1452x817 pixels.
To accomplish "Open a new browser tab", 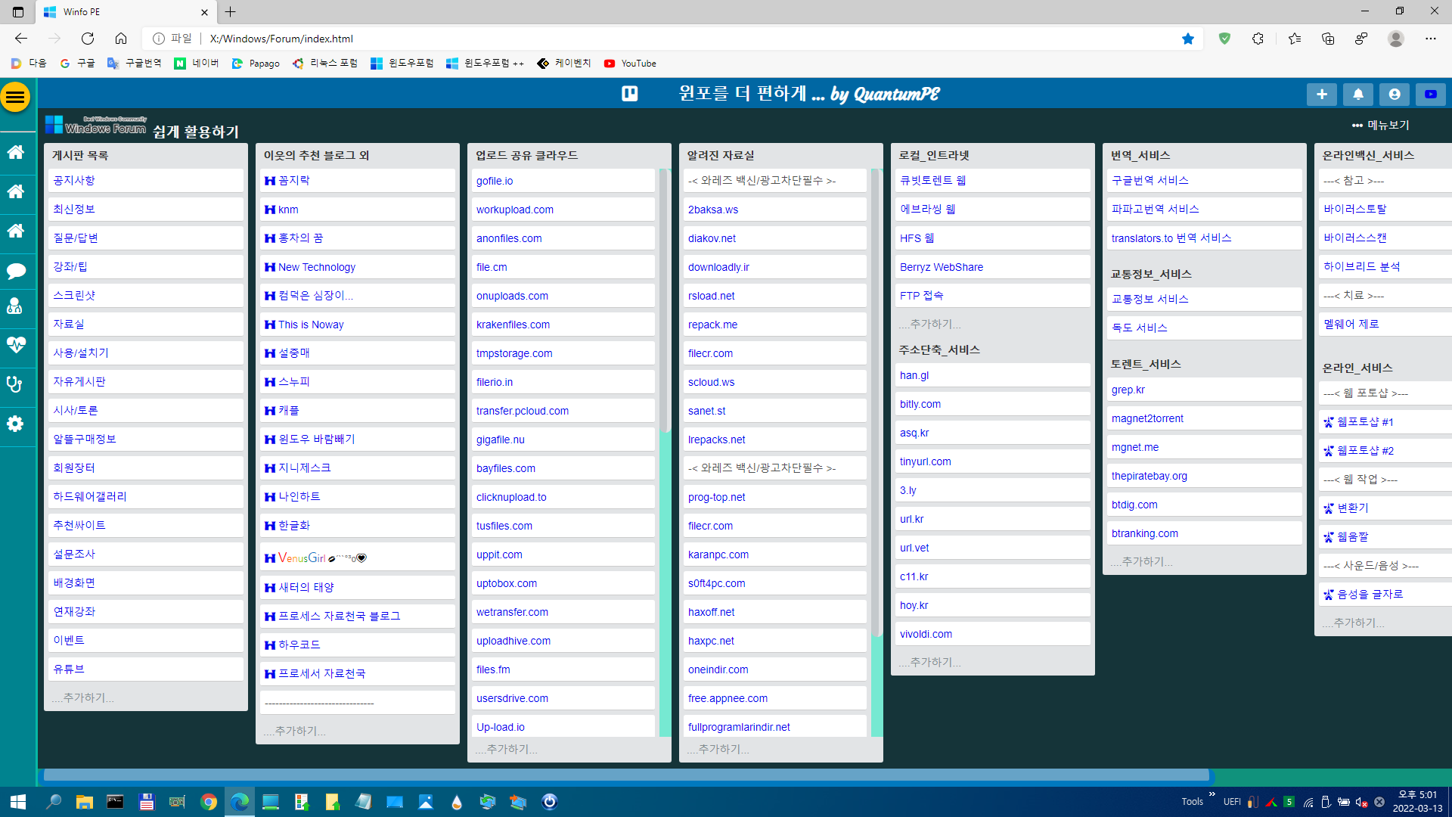I will [231, 12].
